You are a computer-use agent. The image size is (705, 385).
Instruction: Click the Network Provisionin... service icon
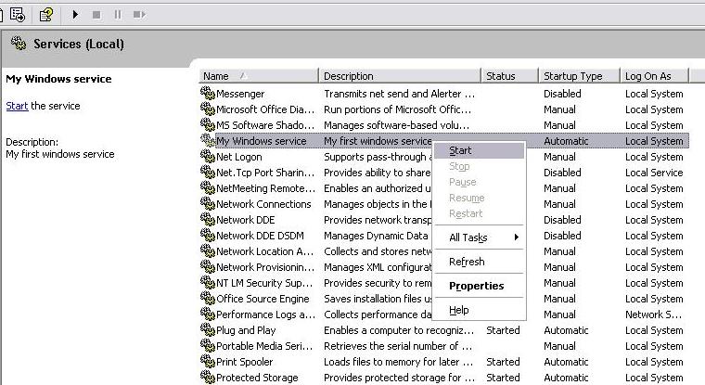click(x=207, y=266)
